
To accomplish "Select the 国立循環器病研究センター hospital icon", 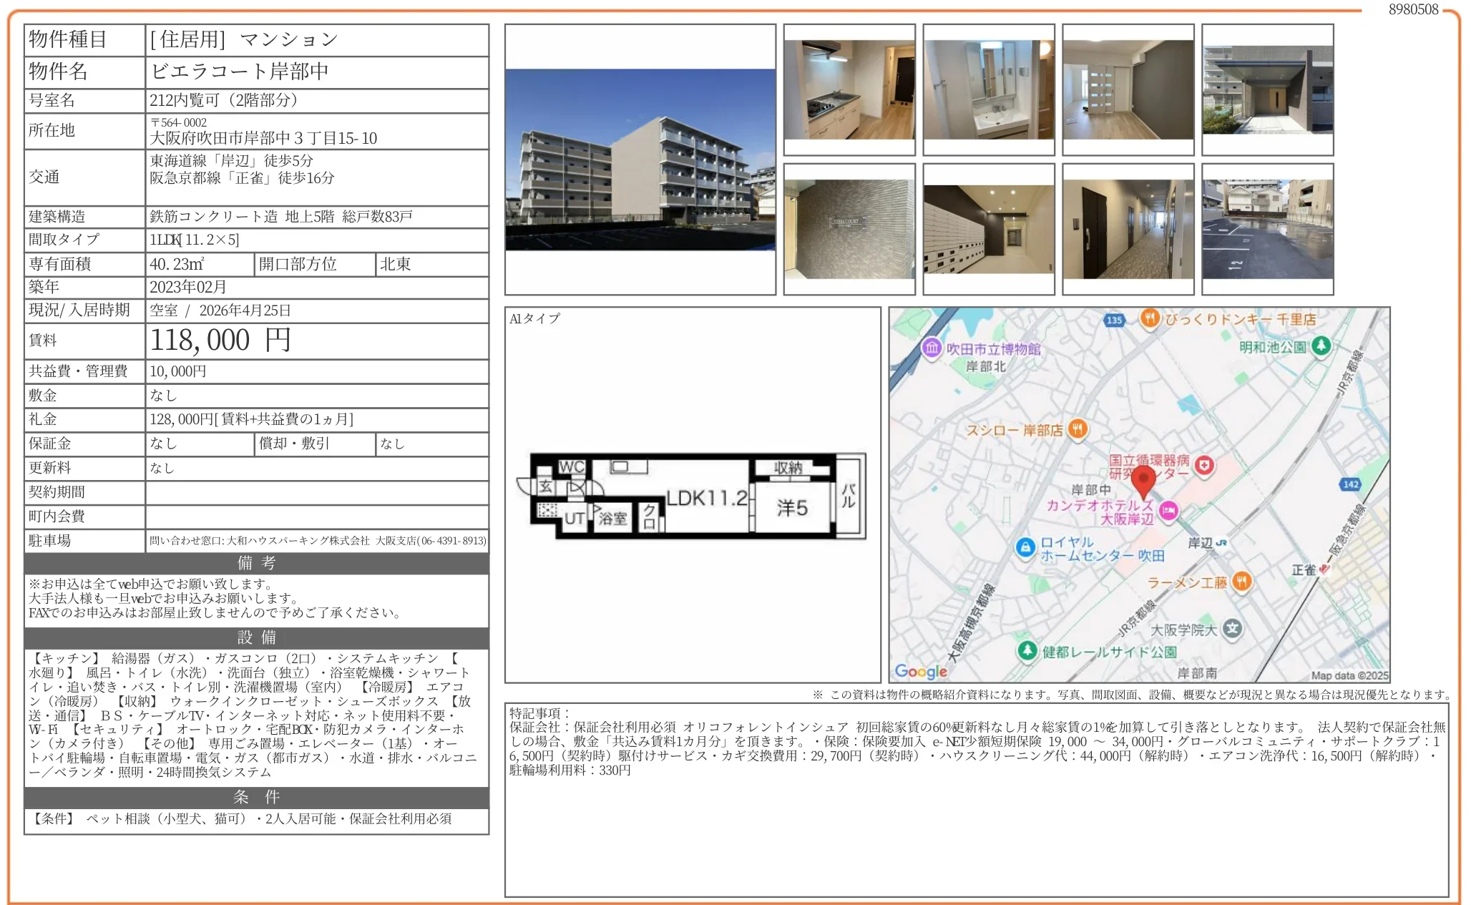I will (1206, 464).
